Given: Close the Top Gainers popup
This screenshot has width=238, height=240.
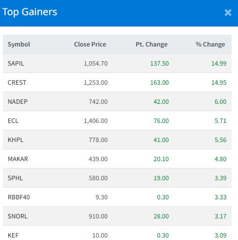Looking at the screenshot, I should tap(228, 13).
